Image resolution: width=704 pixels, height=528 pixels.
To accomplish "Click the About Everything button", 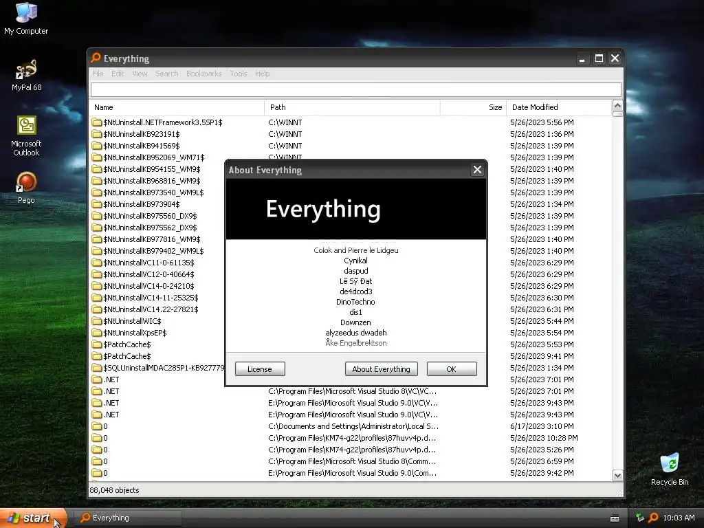I will click(381, 369).
